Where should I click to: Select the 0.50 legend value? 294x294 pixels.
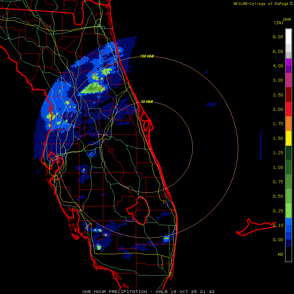(x=278, y=196)
